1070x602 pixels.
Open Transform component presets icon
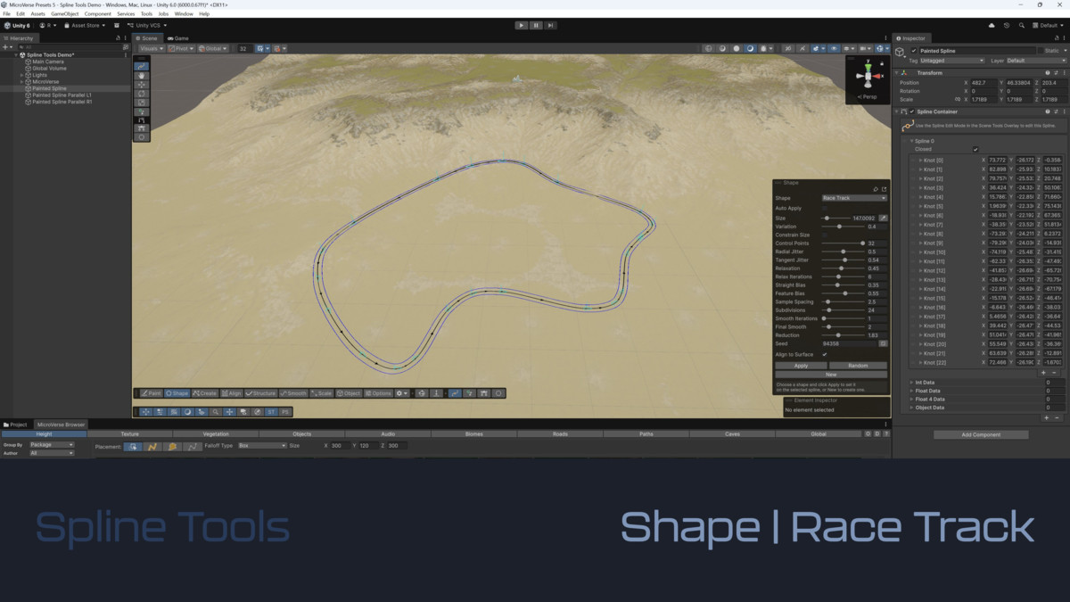pos(1056,73)
